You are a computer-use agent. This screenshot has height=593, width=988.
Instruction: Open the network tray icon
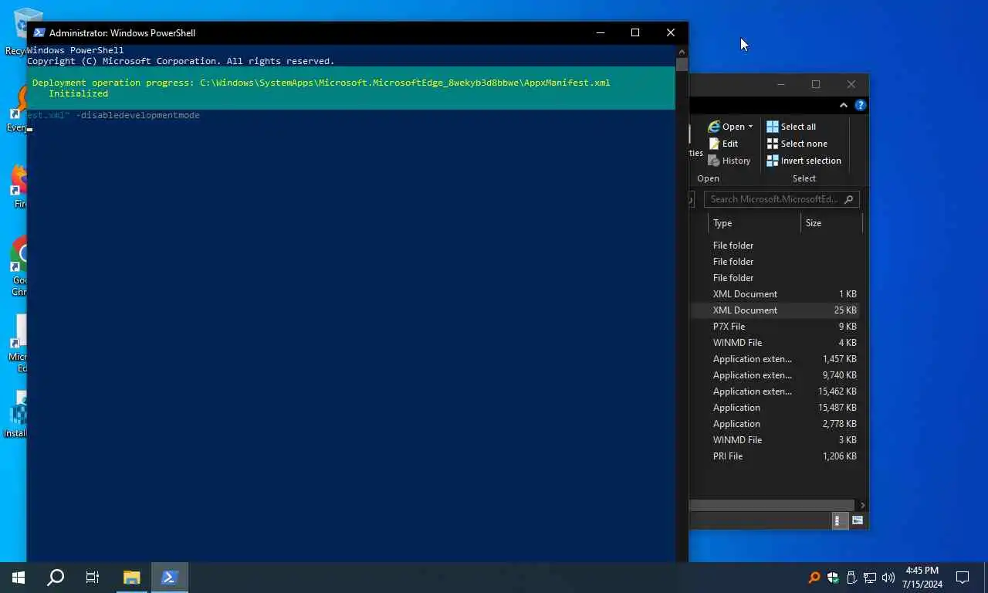pyautogui.click(x=870, y=578)
